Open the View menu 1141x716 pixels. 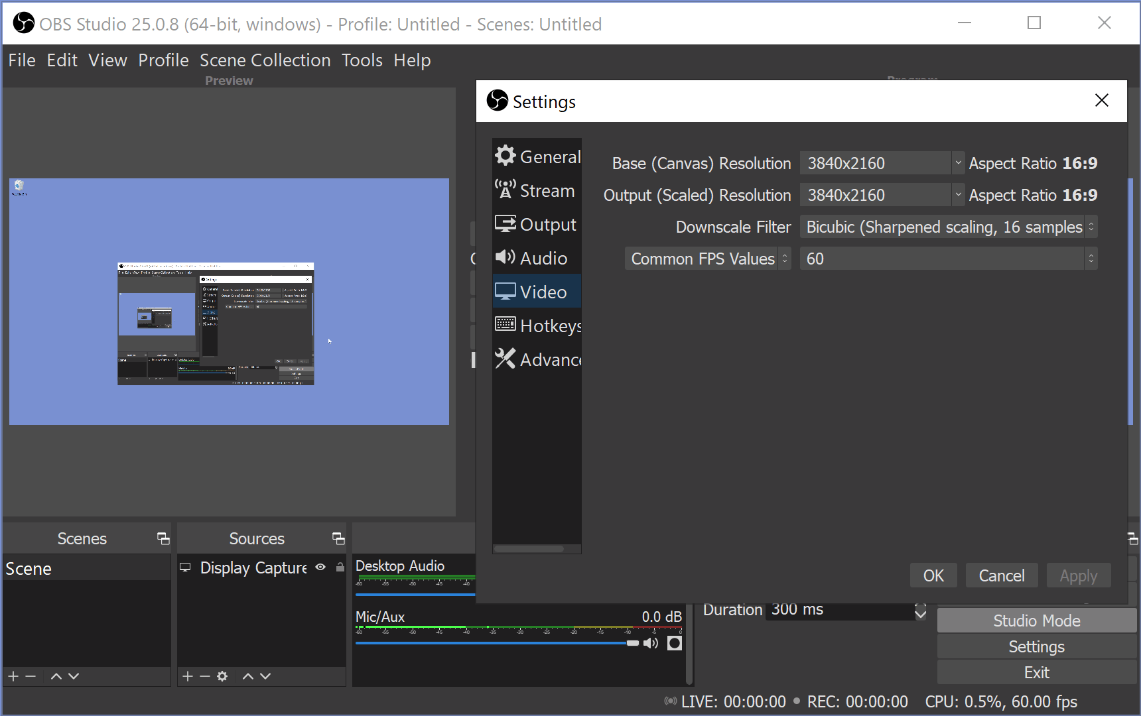tap(107, 60)
